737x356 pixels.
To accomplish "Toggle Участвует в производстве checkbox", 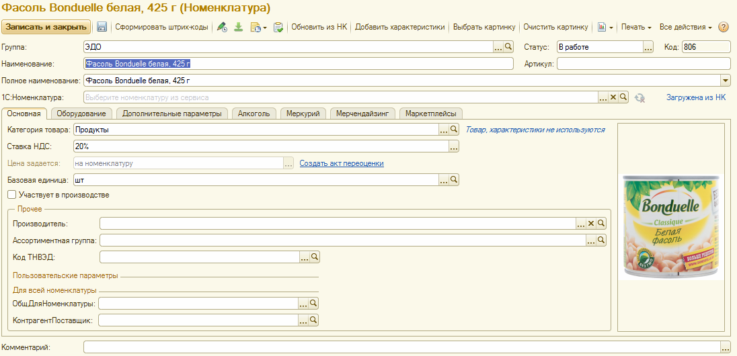I will tap(12, 194).
